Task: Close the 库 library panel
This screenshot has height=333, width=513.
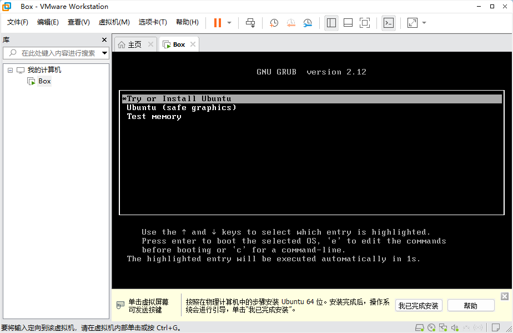Action: pyautogui.click(x=104, y=39)
